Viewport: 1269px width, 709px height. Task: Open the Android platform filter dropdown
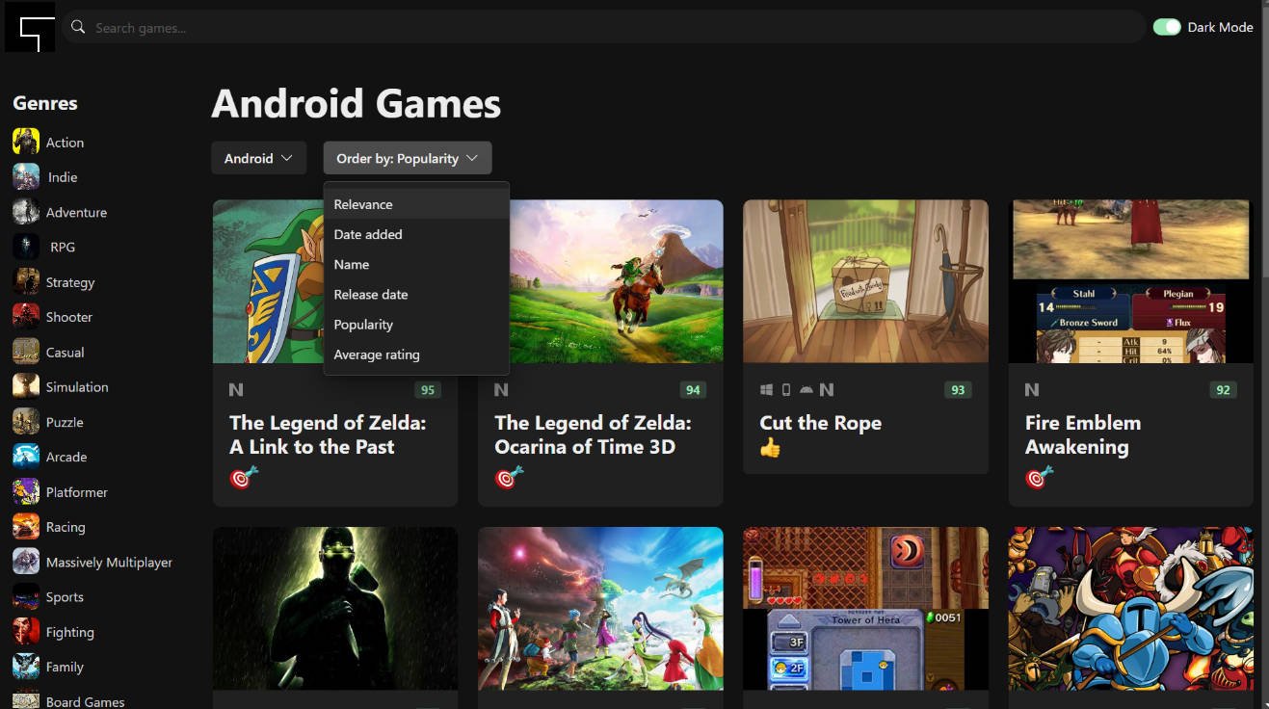click(x=258, y=157)
